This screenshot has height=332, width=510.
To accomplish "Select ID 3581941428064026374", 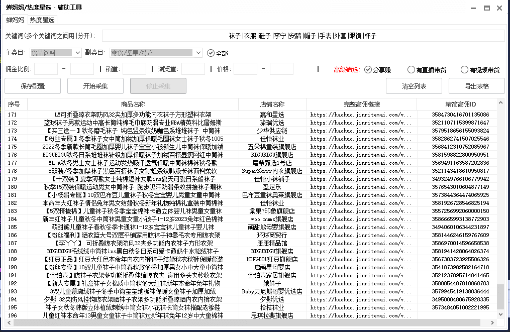I will tap(460, 251).
